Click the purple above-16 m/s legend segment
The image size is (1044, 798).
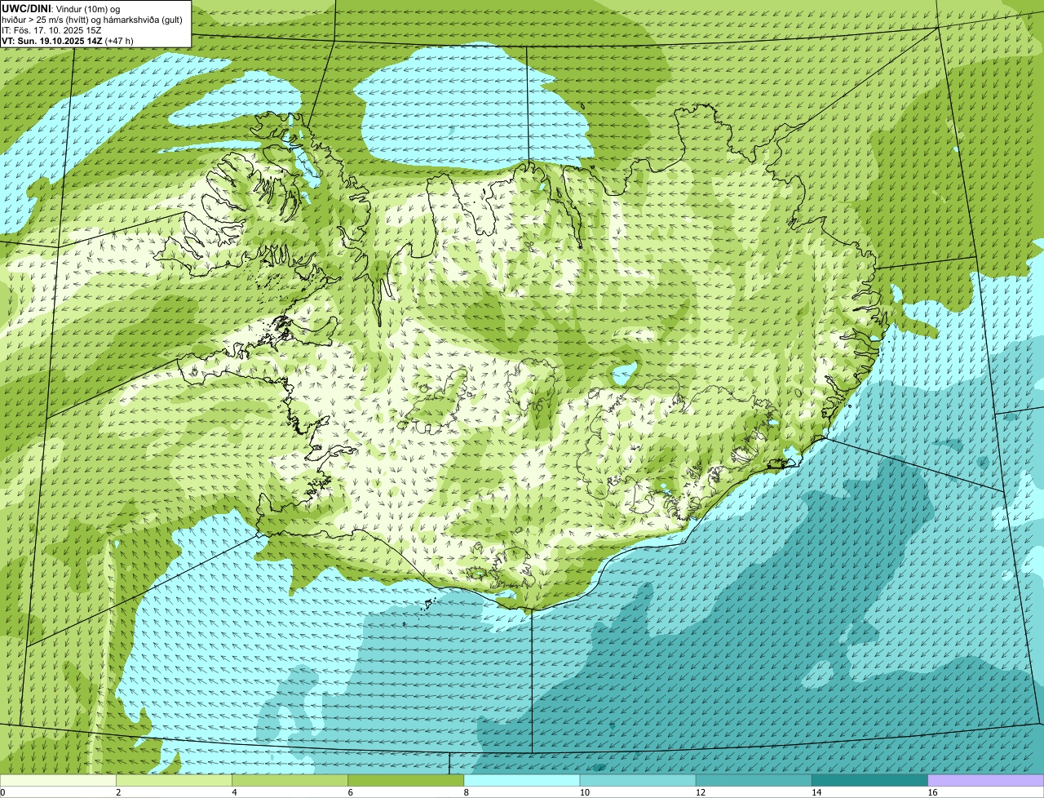tap(986, 780)
